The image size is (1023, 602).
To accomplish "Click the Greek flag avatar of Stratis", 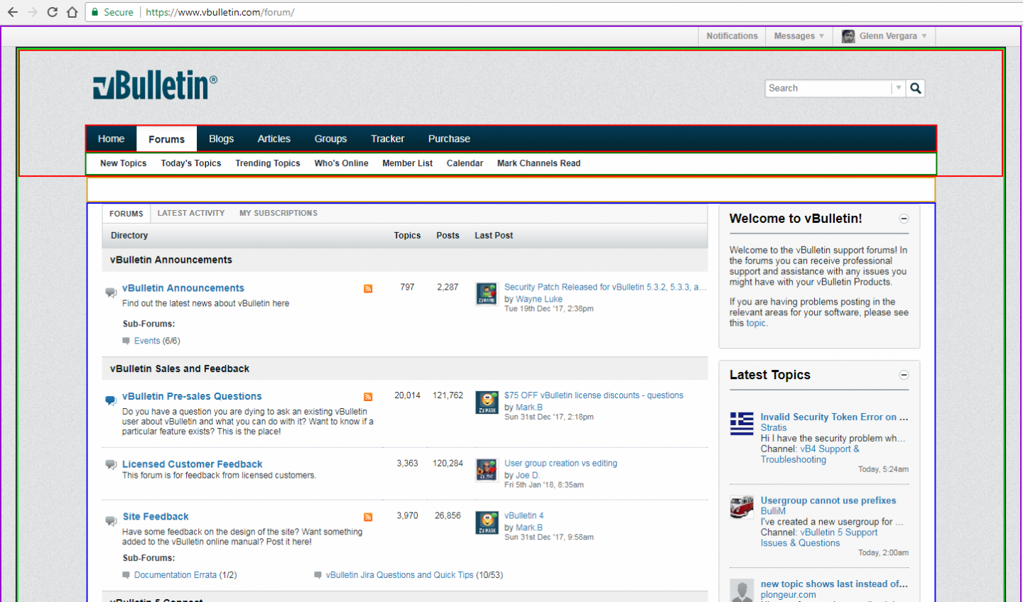I will [742, 423].
